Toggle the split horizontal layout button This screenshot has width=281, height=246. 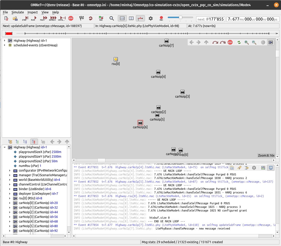[122, 18]
